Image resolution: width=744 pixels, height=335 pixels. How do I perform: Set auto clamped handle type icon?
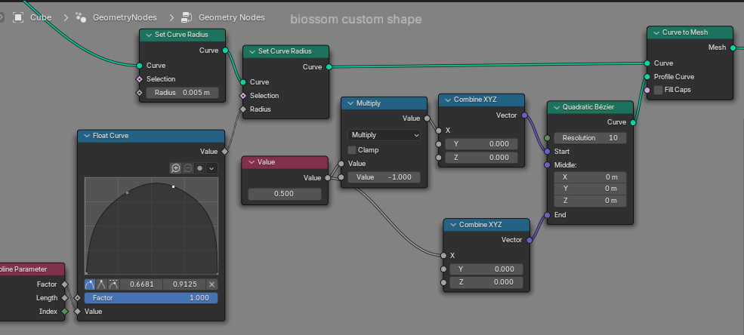coord(113,284)
